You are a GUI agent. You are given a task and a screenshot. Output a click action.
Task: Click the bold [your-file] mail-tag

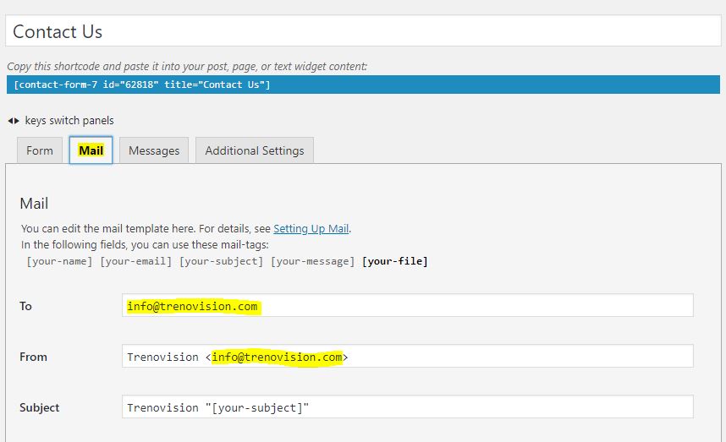(395, 261)
